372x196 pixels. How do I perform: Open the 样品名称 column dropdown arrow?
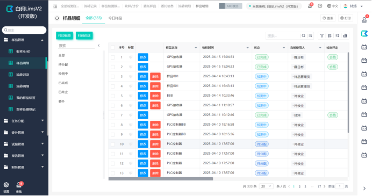pyautogui.click(x=196, y=48)
